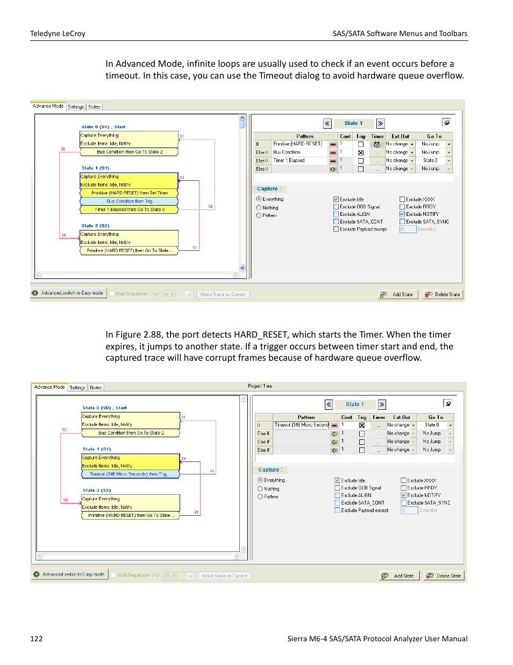Open timer '...' button in Timeout (346 Micro Second) row
Viewport: 513px width, 665px height.
[x=379, y=425]
